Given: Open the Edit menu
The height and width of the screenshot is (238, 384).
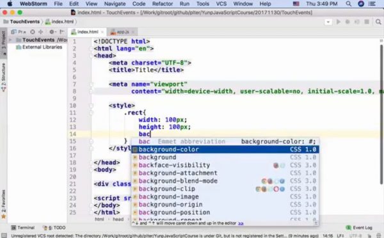Looking at the screenshot, I should coord(74,4).
